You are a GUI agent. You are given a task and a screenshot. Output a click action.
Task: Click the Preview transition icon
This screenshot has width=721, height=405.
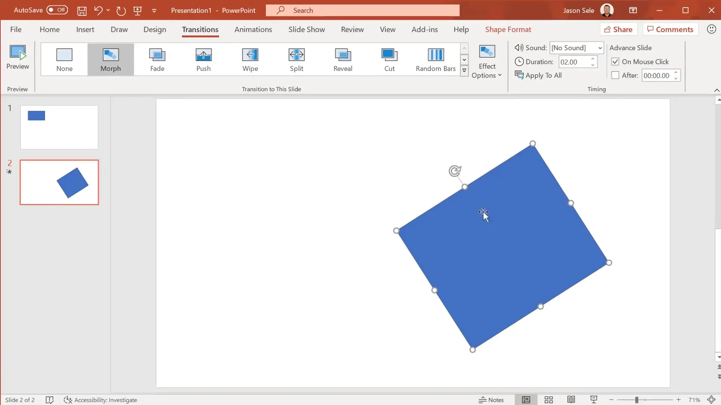pyautogui.click(x=17, y=57)
